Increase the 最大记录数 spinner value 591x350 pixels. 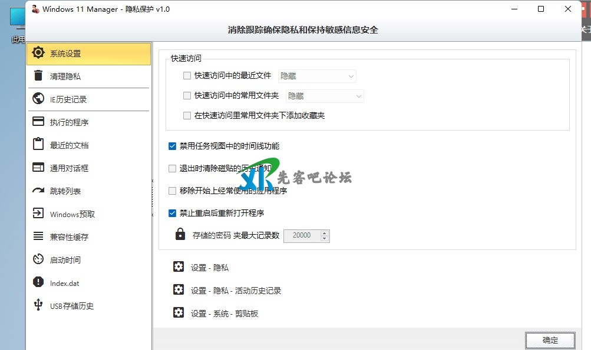[325, 233]
